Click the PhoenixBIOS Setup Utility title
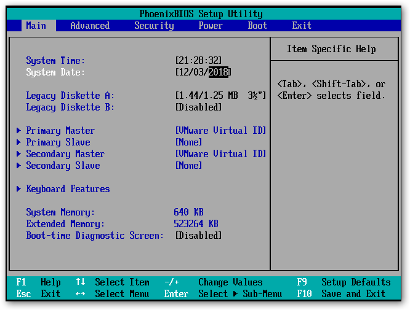 [x=201, y=14]
